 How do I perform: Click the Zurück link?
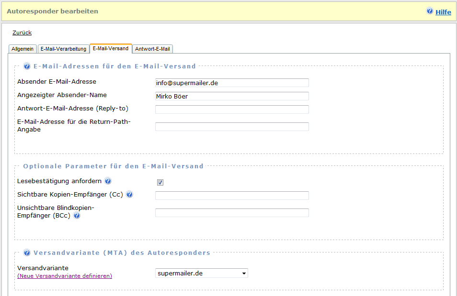[x=22, y=33]
